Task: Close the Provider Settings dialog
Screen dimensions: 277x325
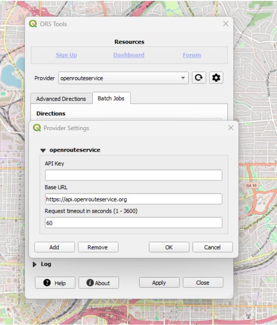Action: point(231,127)
